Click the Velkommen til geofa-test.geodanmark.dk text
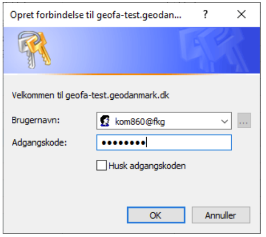 (x=90, y=96)
